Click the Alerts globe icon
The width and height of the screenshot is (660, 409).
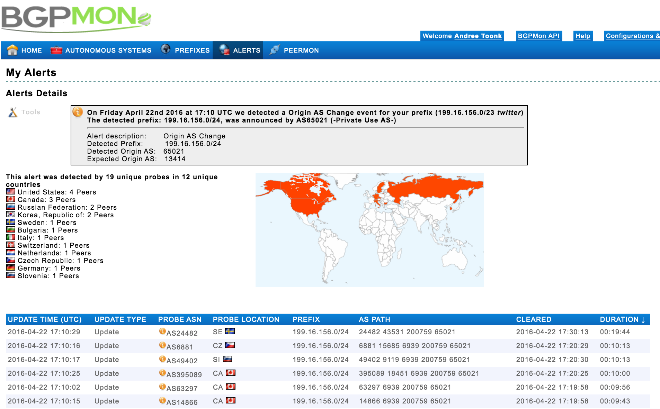[224, 50]
